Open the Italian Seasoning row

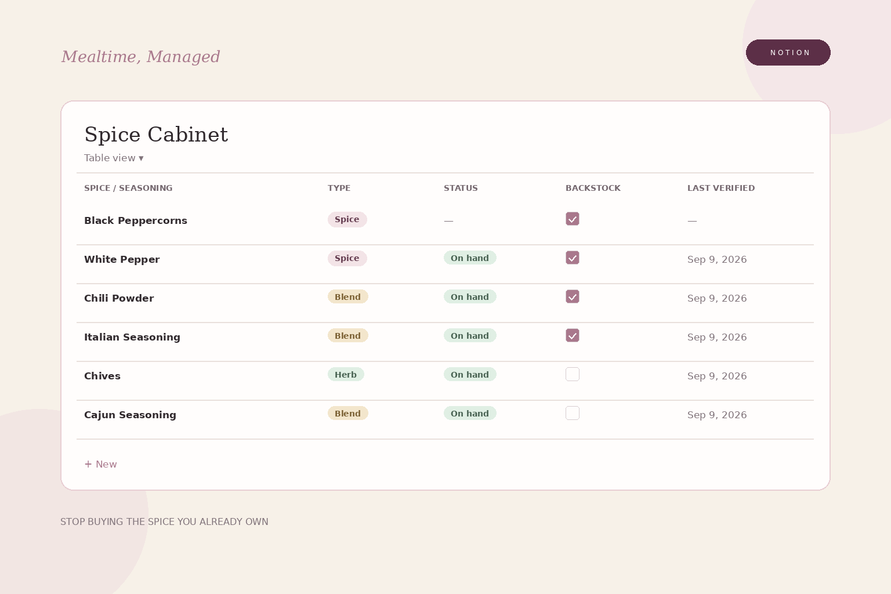point(445,342)
